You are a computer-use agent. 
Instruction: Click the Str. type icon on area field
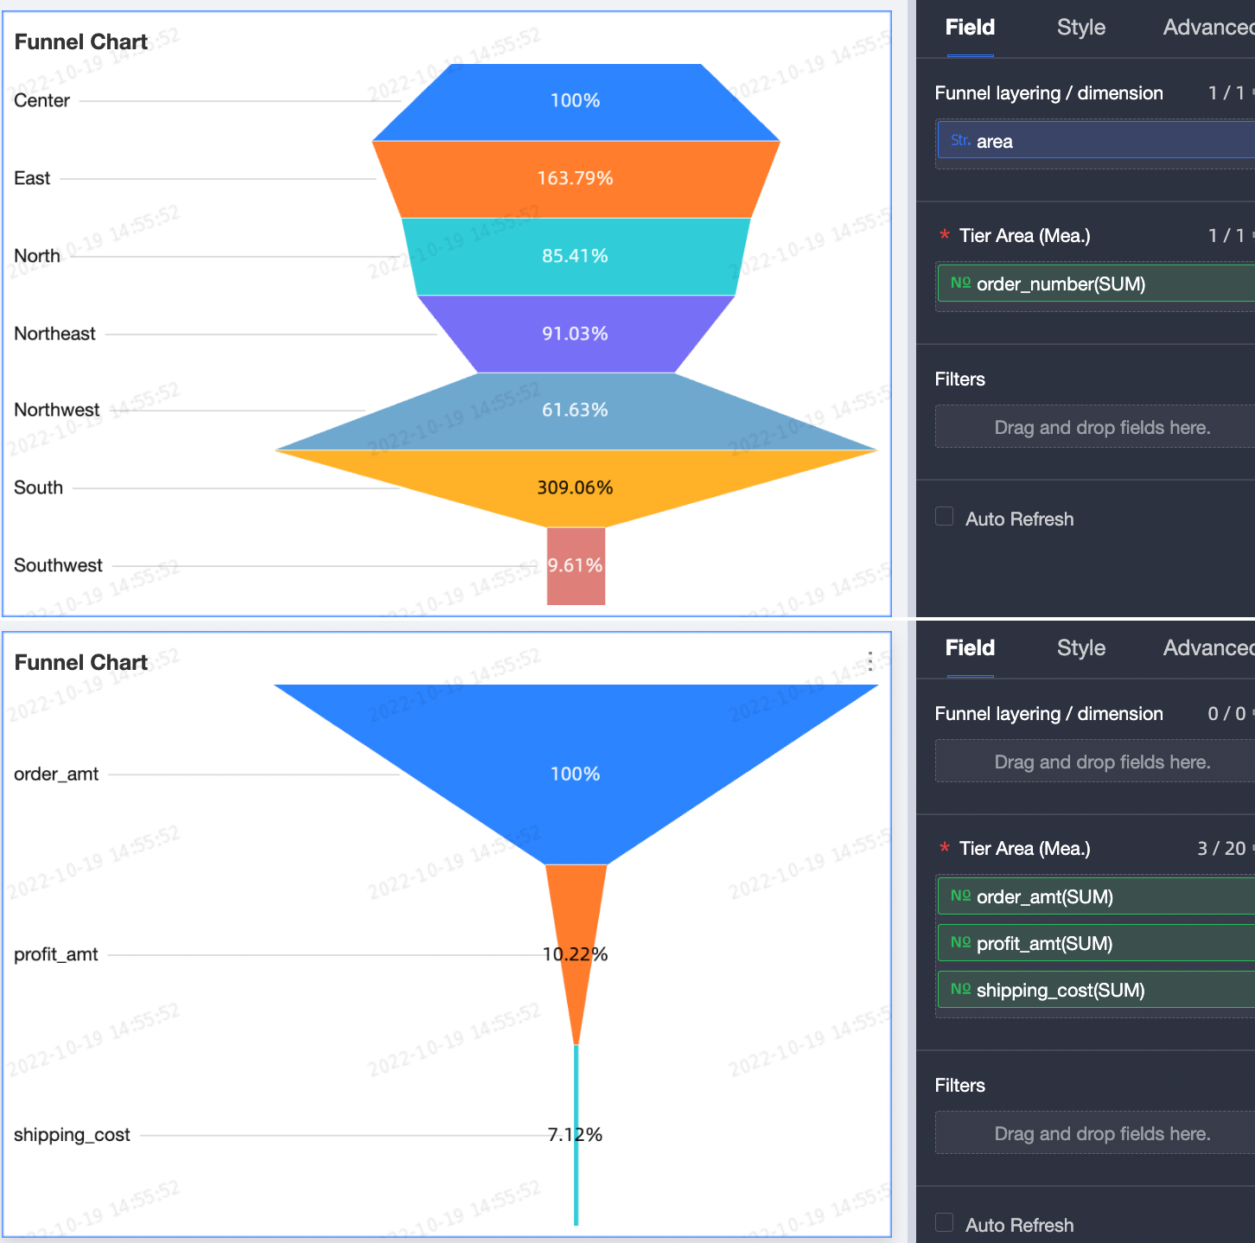click(960, 140)
